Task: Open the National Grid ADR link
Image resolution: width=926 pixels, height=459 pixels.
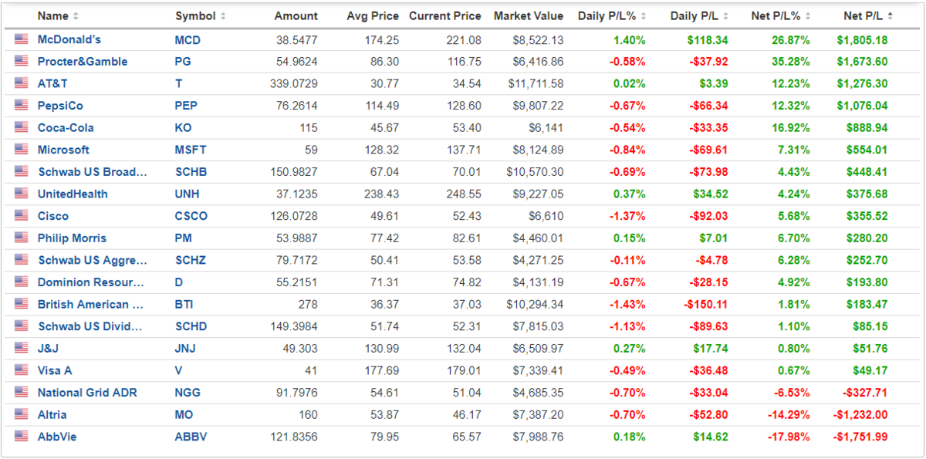Action: [87, 393]
